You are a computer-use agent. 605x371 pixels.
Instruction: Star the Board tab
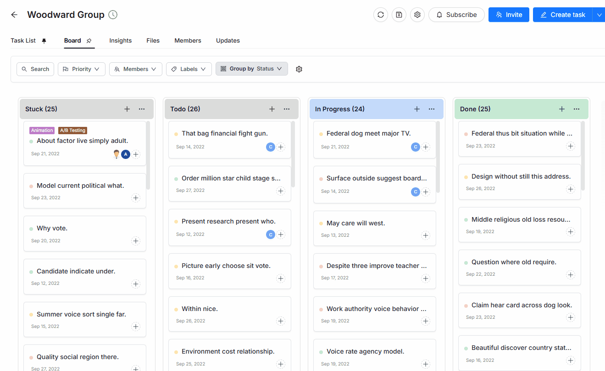89,40
